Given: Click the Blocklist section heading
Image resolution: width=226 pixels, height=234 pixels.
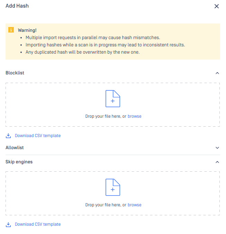Looking at the screenshot, I should click(15, 73).
